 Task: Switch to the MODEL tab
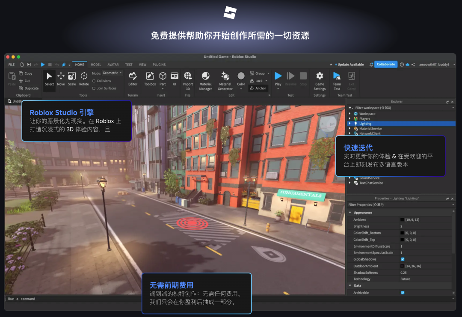[x=96, y=65]
